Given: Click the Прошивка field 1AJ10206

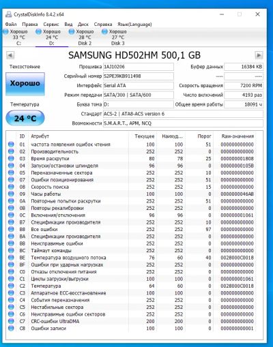Looking at the screenshot, I should pos(139,67).
